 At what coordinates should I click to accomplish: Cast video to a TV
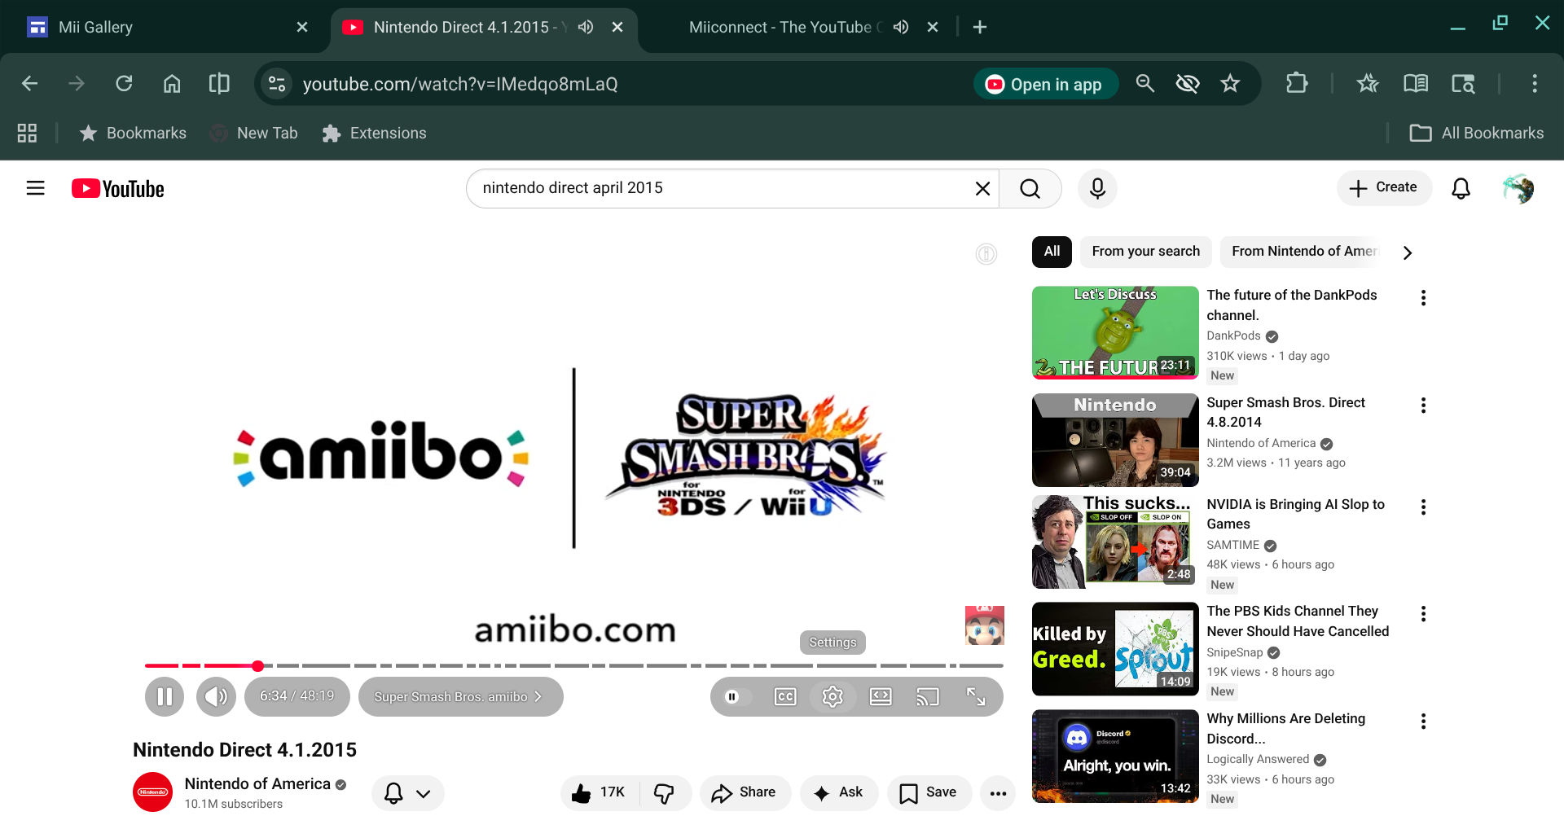pos(928,697)
